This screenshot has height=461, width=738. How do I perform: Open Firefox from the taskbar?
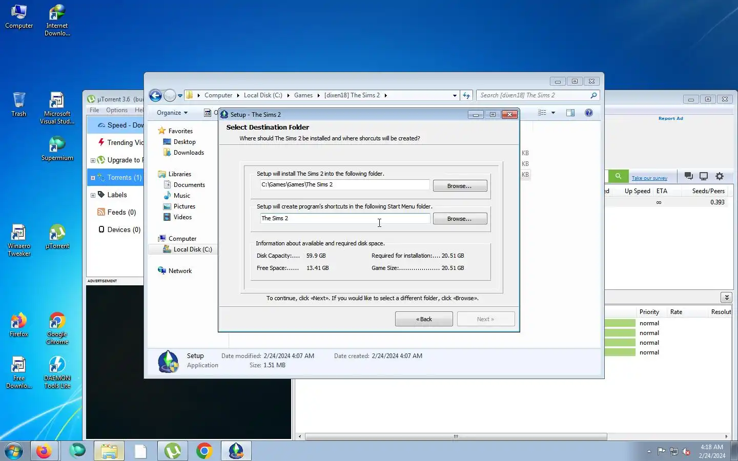(x=44, y=451)
